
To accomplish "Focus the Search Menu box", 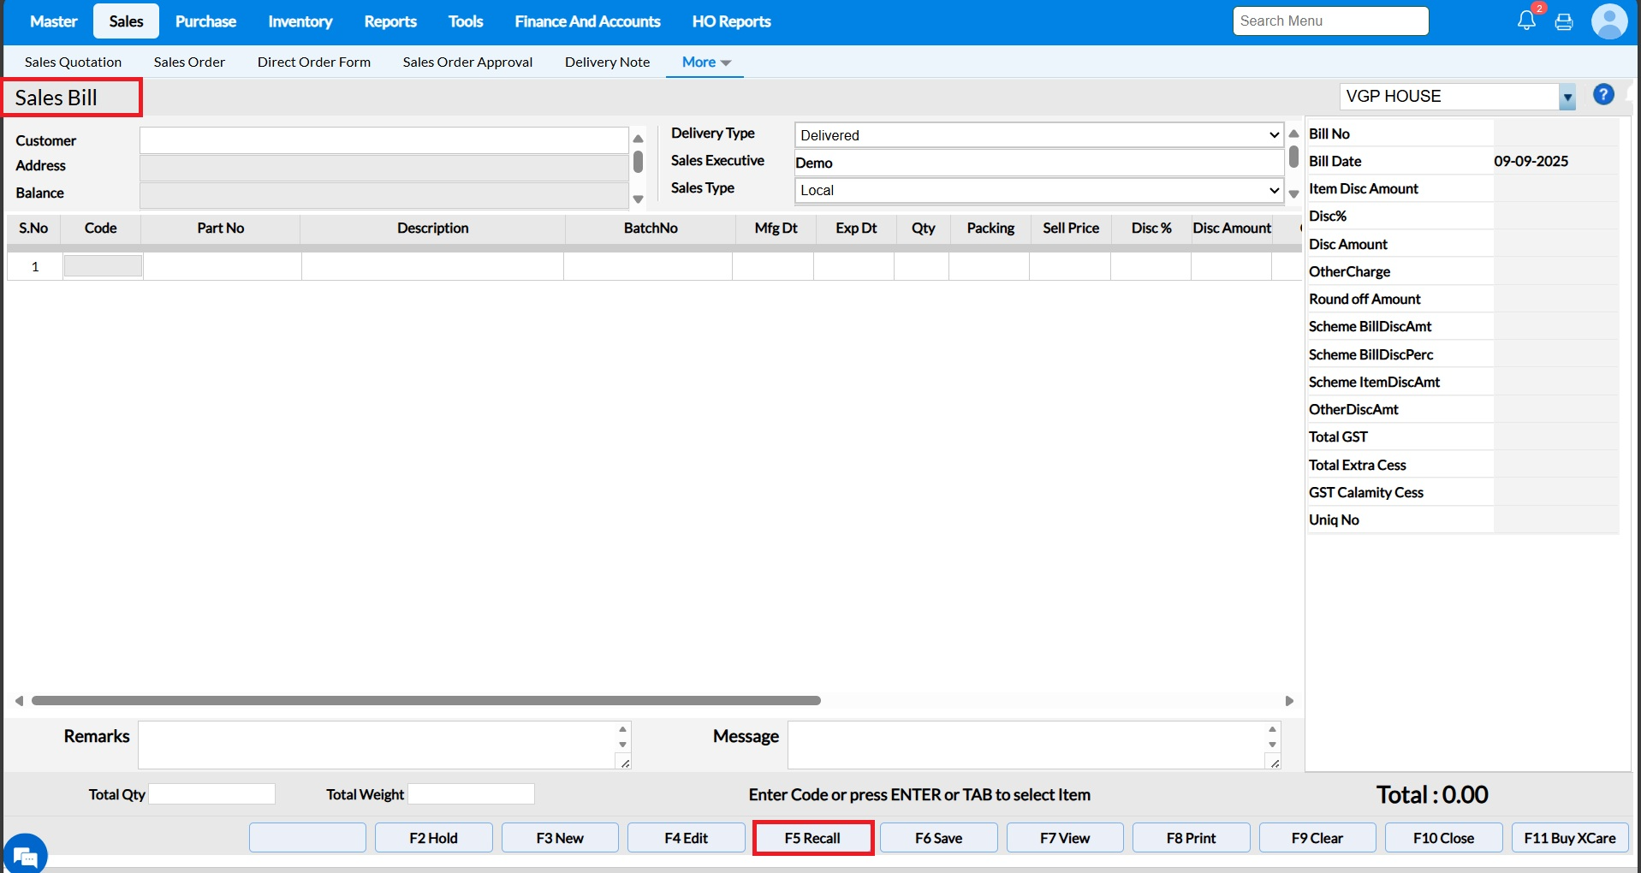I will click(1329, 21).
